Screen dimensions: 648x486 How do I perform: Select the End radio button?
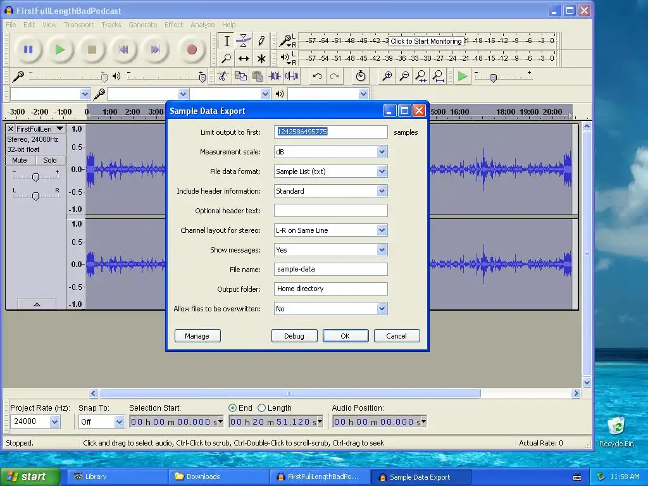(233, 408)
